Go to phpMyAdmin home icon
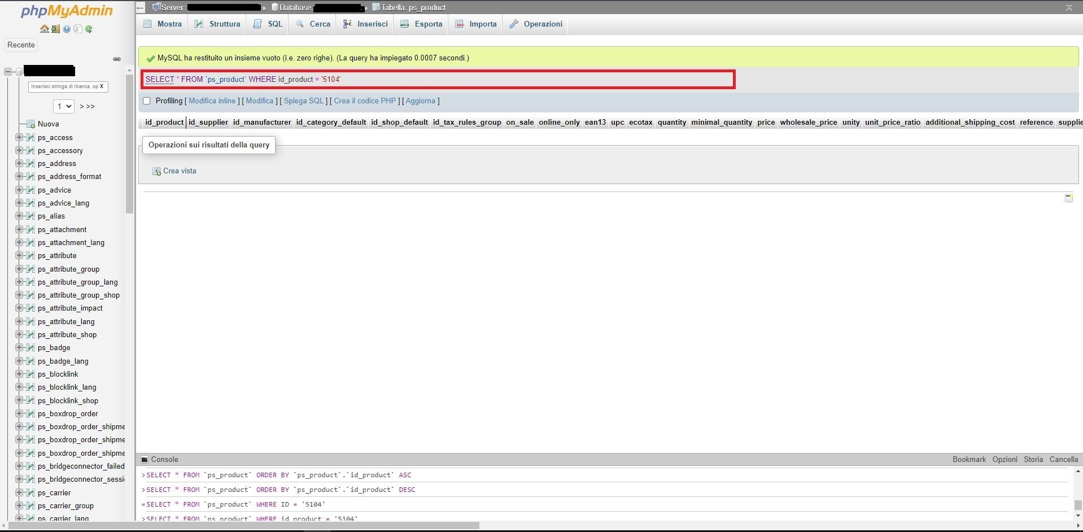 pyautogui.click(x=44, y=29)
